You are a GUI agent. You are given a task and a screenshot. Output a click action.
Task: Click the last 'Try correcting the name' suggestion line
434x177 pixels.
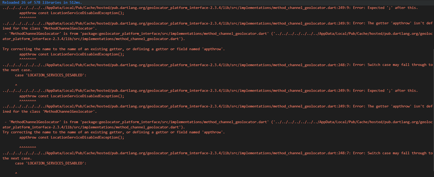click(x=114, y=132)
